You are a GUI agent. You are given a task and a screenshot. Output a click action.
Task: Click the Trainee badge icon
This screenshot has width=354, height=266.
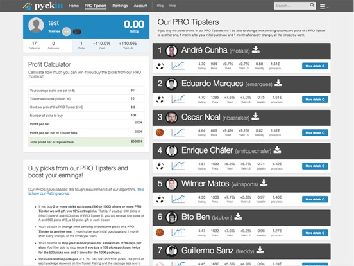coord(67,31)
